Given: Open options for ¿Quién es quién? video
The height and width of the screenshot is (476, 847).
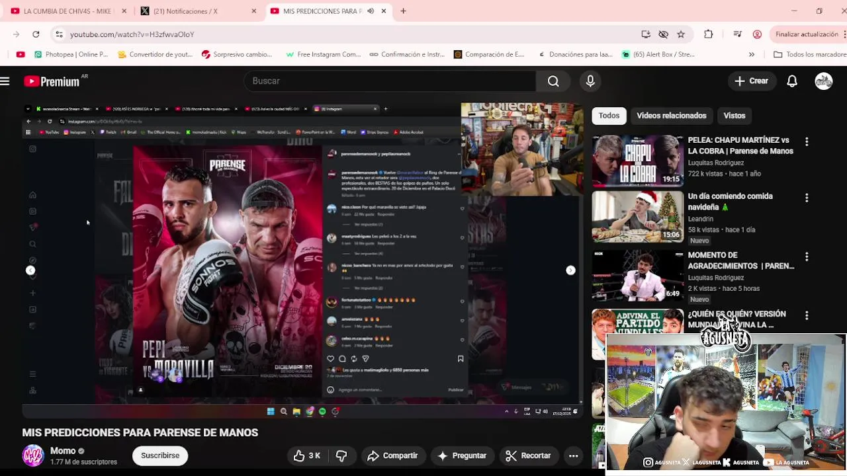Looking at the screenshot, I should coord(807,315).
